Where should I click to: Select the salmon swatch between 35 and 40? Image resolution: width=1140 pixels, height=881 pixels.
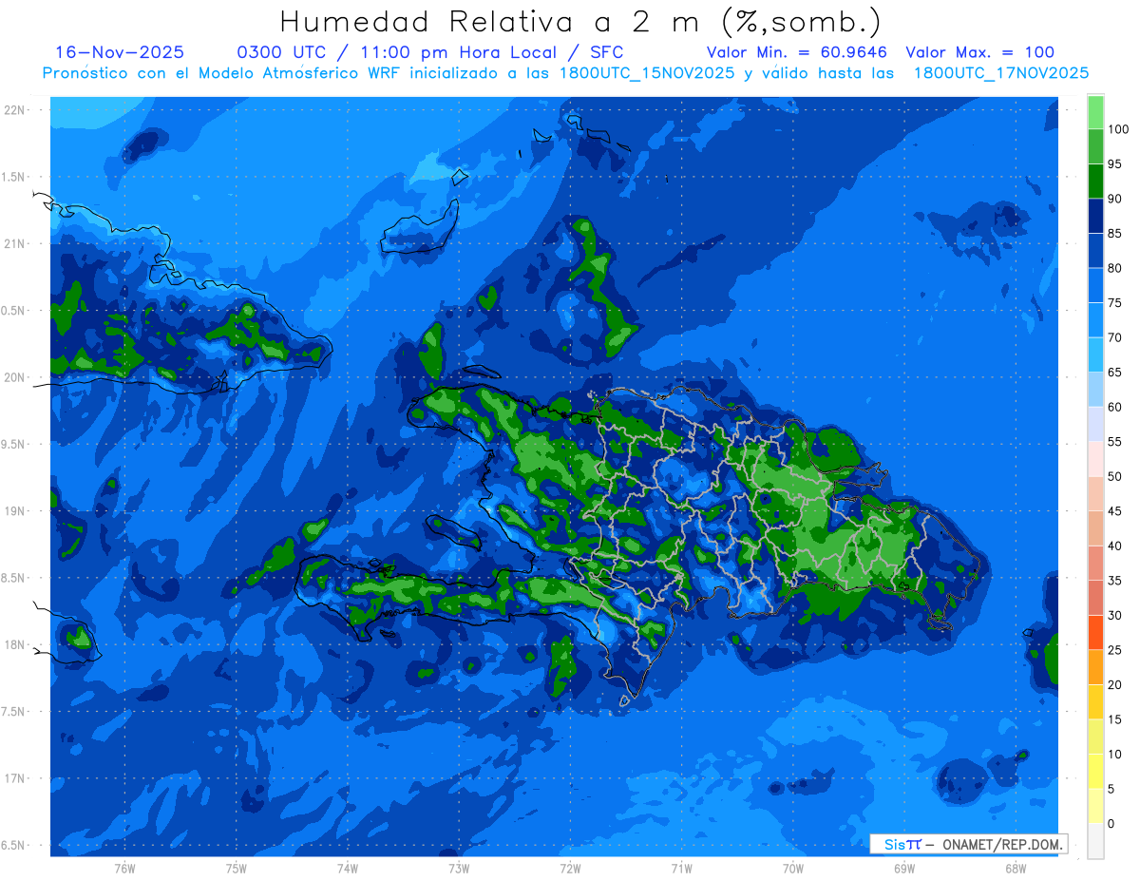click(1095, 563)
